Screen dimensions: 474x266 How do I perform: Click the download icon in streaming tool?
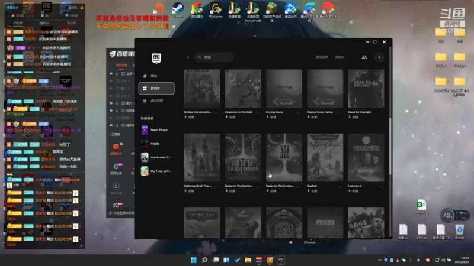point(116,186)
